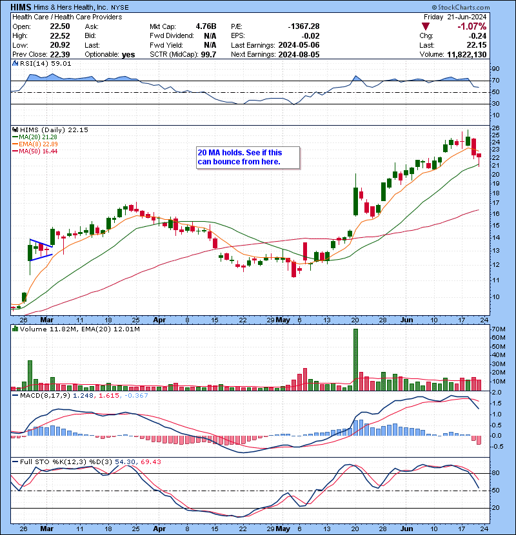Click the Mkt Cap value 4.76B

(206, 26)
